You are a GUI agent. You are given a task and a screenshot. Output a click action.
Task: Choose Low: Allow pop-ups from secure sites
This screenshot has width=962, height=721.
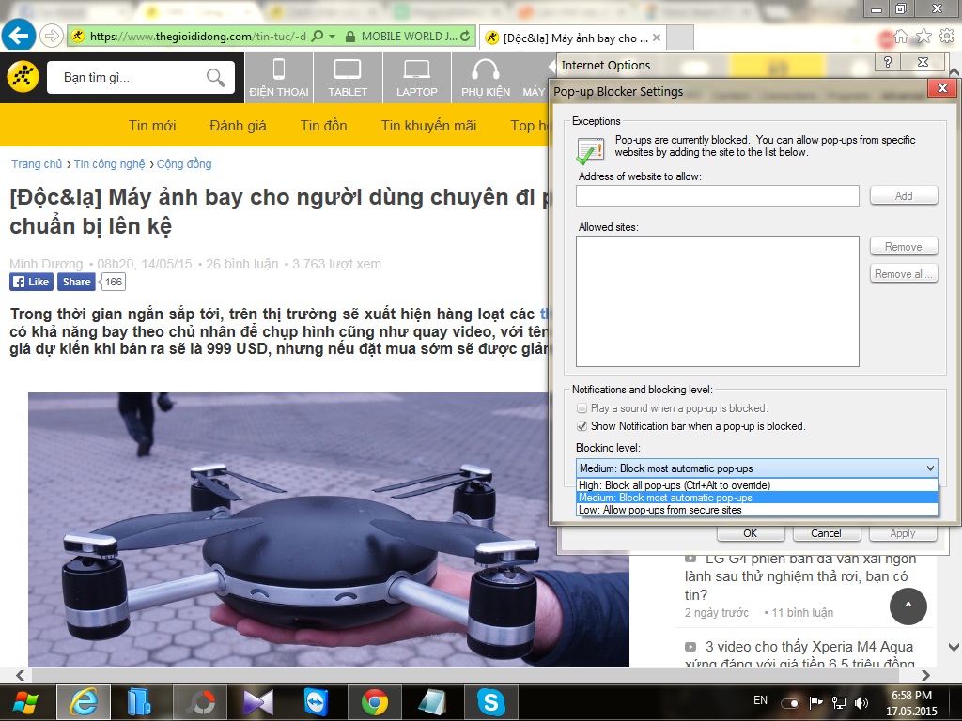tap(659, 510)
